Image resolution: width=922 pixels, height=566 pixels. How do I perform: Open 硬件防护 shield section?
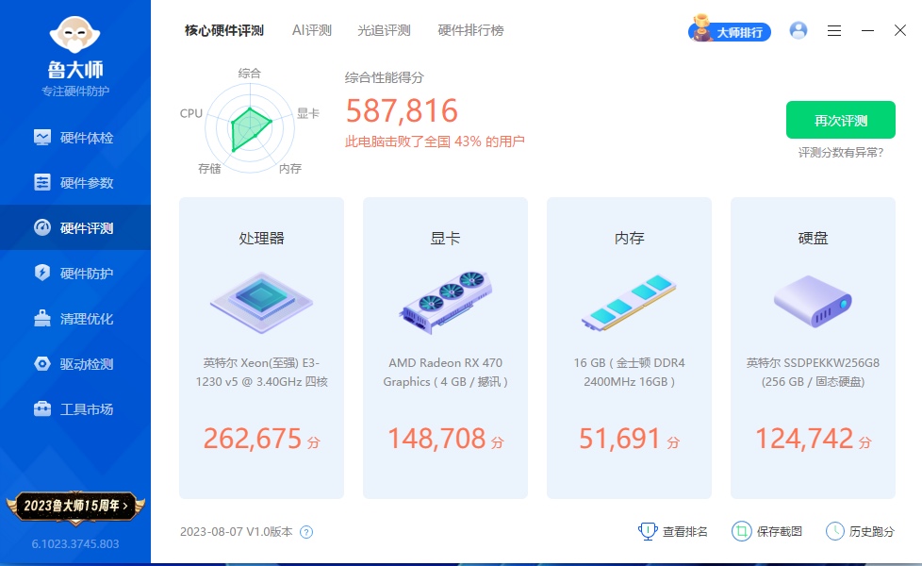pos(75,274)
